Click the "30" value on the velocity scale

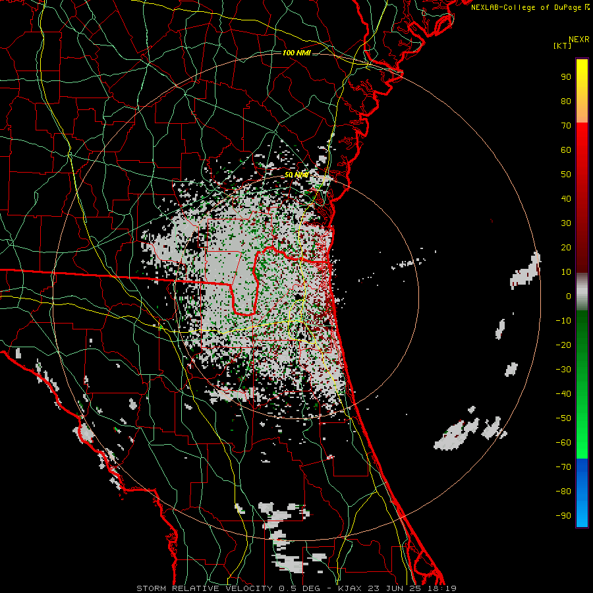tap(566, 223)
